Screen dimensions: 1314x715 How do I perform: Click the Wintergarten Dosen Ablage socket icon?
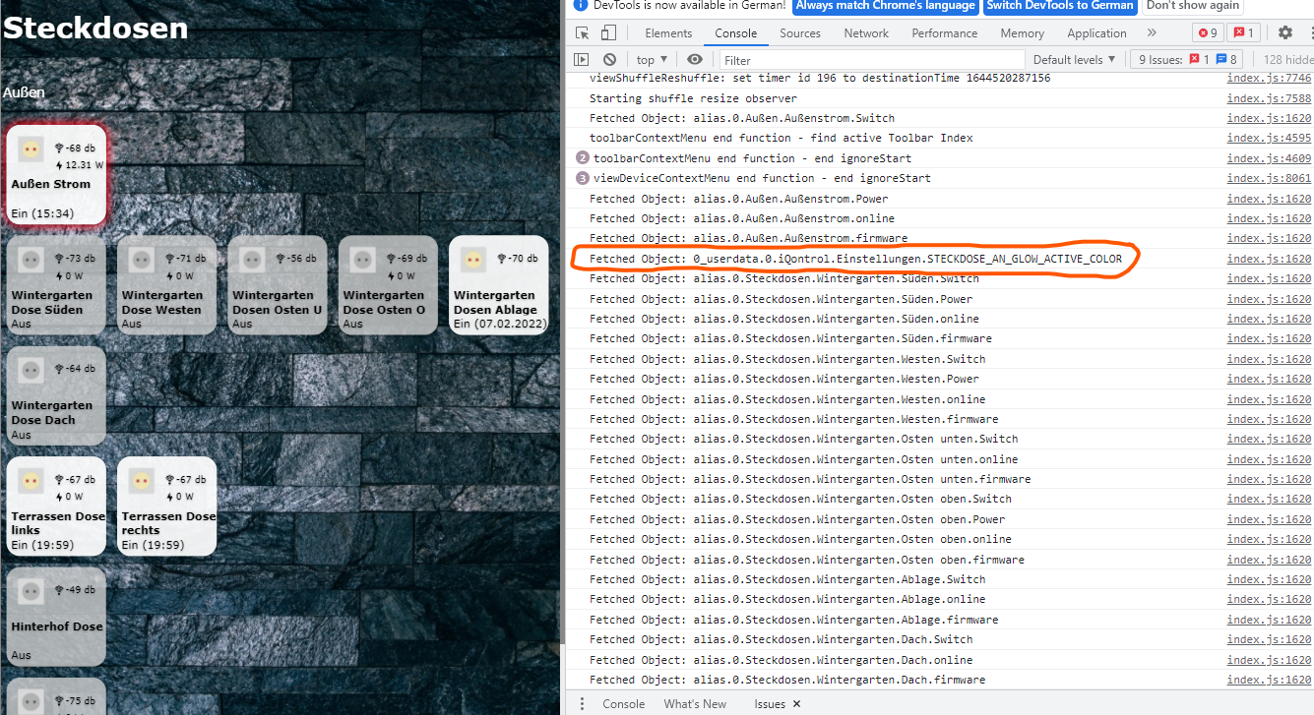point(473,261)
